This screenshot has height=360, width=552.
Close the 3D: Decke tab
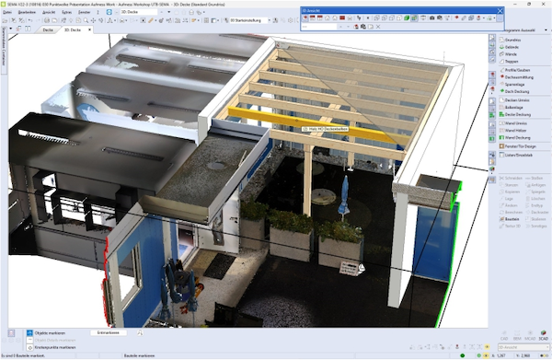pos(89,30)
